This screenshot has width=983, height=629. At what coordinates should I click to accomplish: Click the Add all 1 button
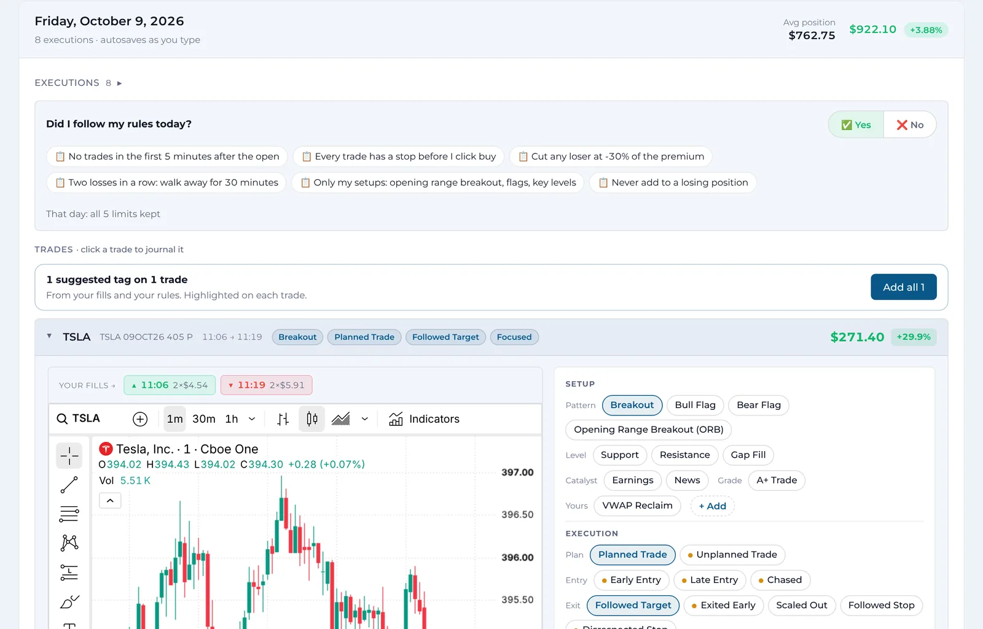(x=904, y=287)
